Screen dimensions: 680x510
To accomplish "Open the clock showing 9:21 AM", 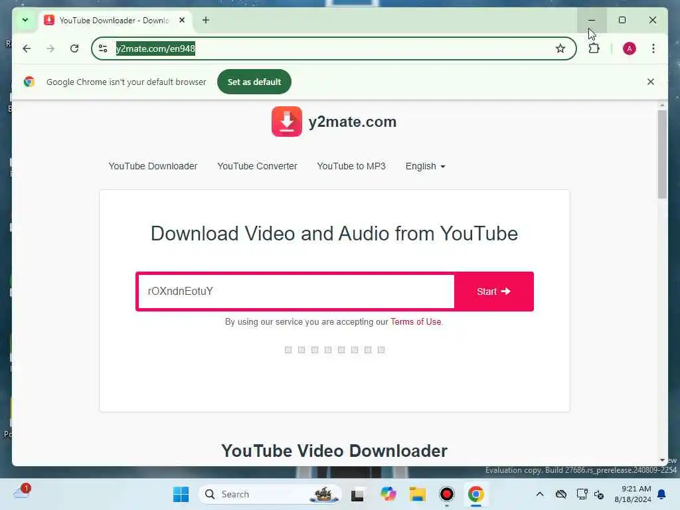I will [633, 494].
